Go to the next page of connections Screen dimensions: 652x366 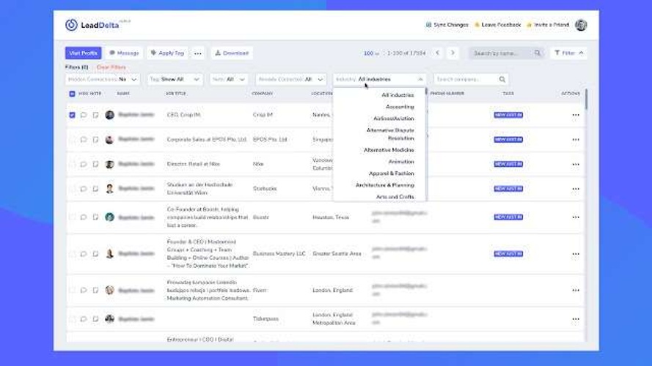click(453, 53)
